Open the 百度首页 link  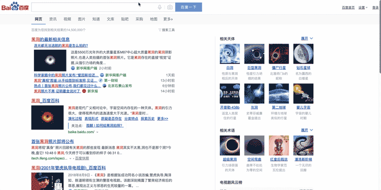(348, 8)
